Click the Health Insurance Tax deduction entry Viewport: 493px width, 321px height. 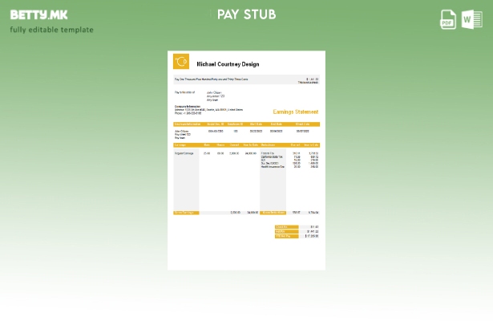273,167
